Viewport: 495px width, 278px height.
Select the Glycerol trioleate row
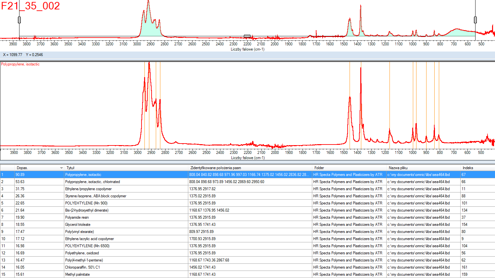pyautogui.click(x=78, y=225)
